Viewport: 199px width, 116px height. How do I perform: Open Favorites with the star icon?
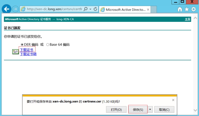pyautogui.click(x=187, y=9)
